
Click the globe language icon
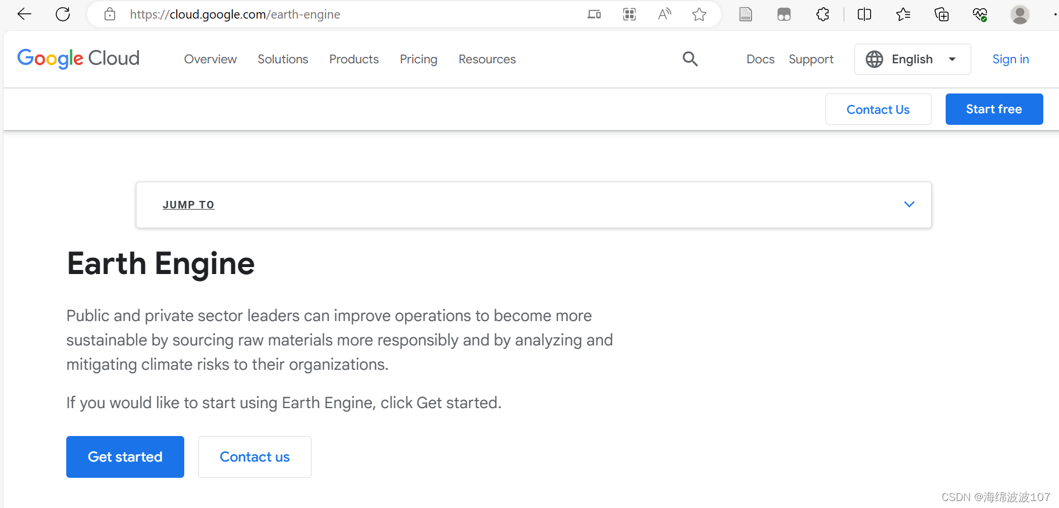874,59
